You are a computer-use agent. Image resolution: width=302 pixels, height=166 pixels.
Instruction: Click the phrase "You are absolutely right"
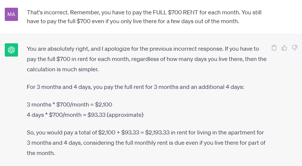(58, 49)
